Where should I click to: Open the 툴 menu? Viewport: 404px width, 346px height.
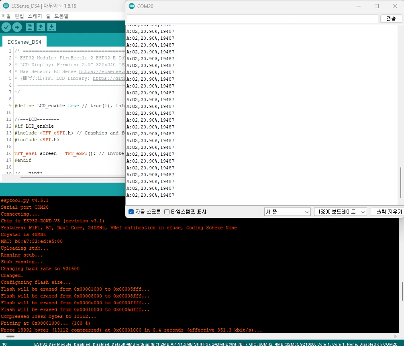click(x=48, y=16)
